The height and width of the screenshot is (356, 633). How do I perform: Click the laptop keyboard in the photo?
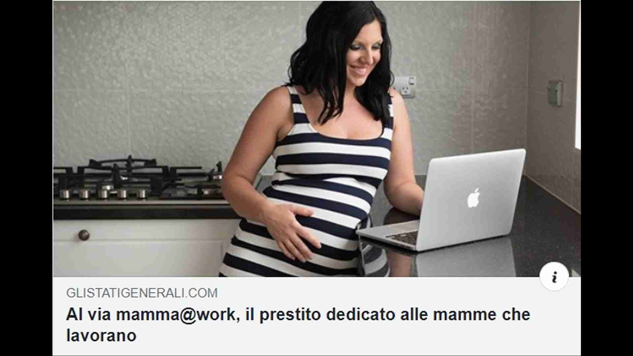pyautogui.click(x=403, y=237)
